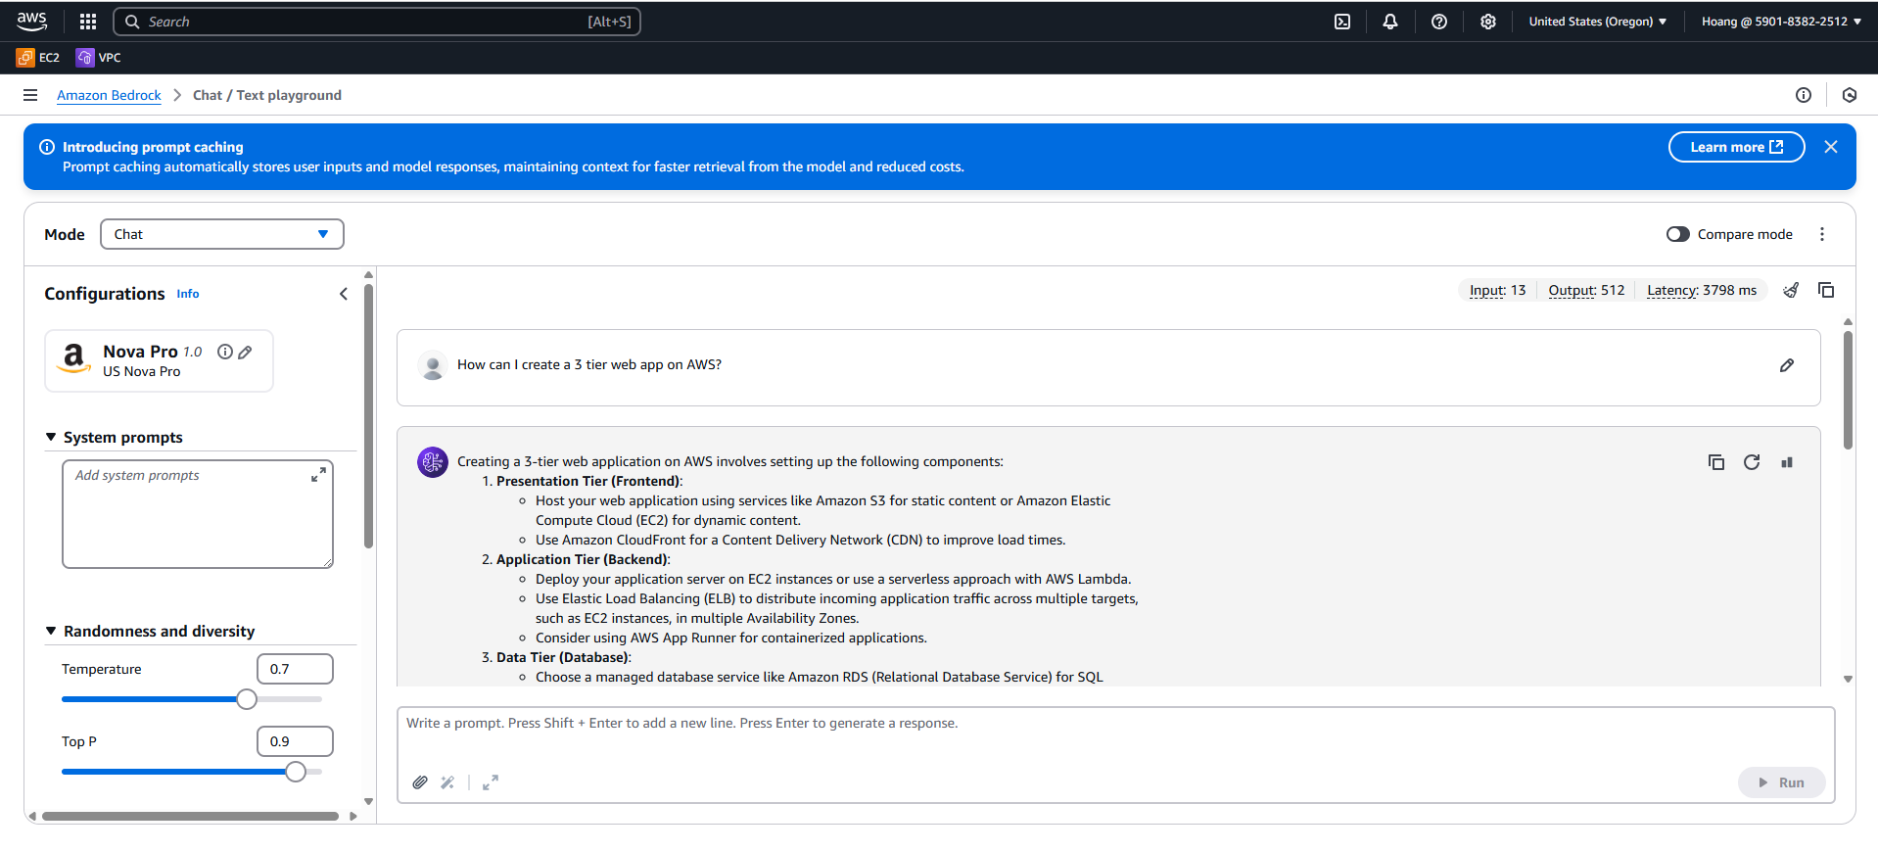The width and height of the screenshot is (1878, 852).
Task: Click the Bedrock model avatar icon in response
Action: tap(433, 461)
